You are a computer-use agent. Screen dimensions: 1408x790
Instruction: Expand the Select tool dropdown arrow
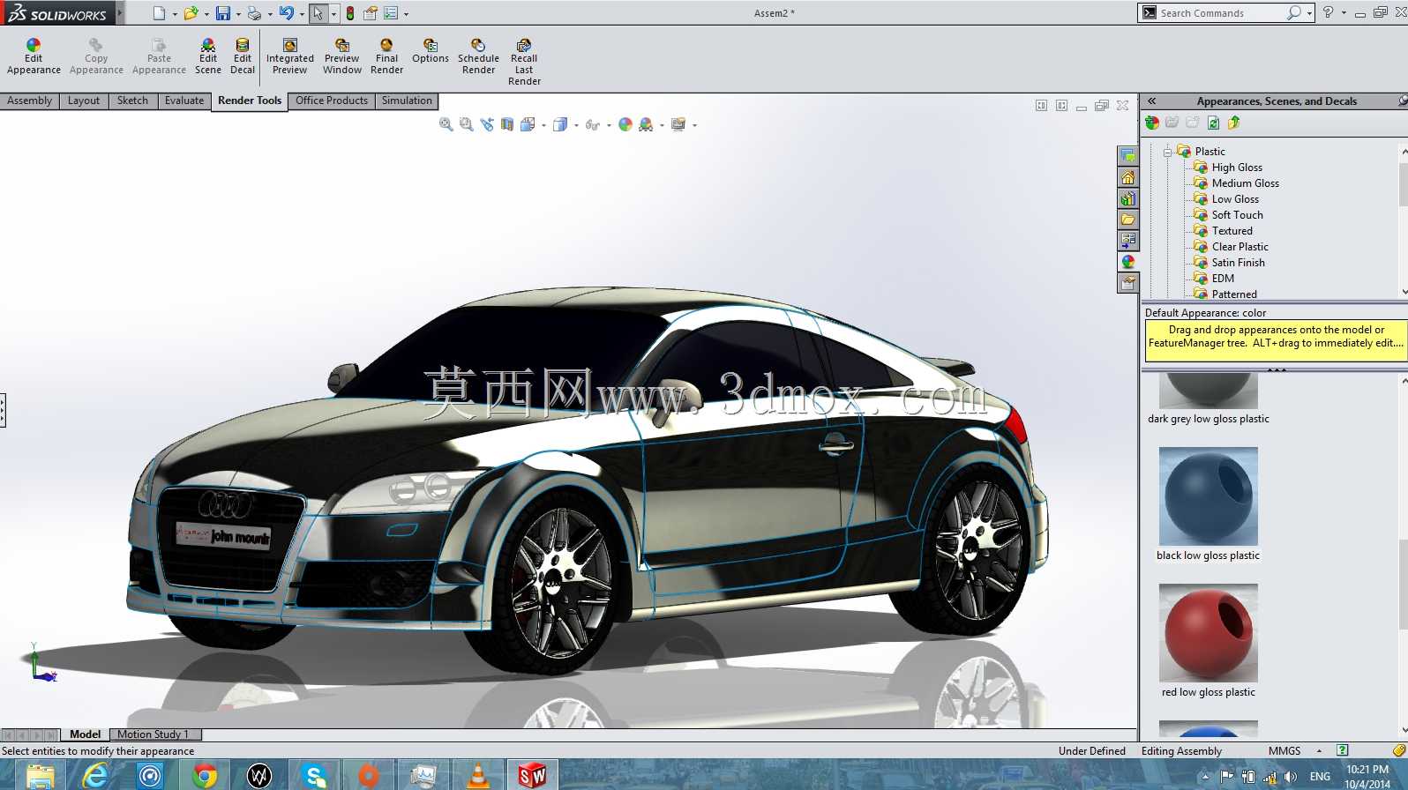(x=333, y=14)
